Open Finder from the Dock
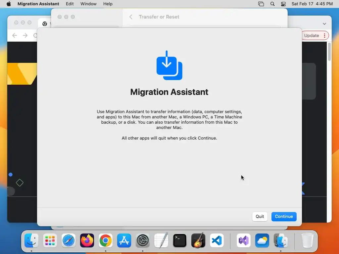 click(x=31, y=240)
